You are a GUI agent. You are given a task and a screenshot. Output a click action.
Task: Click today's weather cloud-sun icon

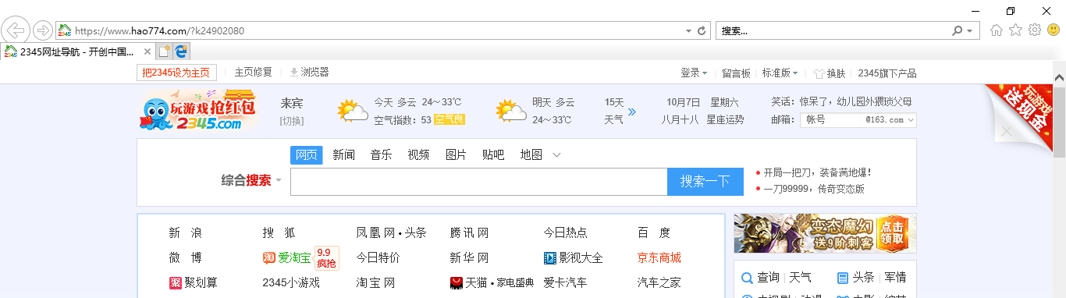(353, 111)
